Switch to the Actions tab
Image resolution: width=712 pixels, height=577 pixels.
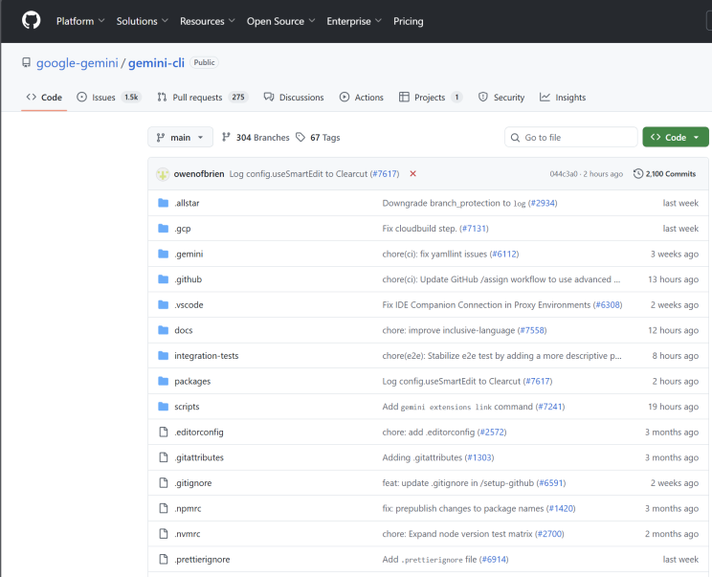tap(362, 98)
